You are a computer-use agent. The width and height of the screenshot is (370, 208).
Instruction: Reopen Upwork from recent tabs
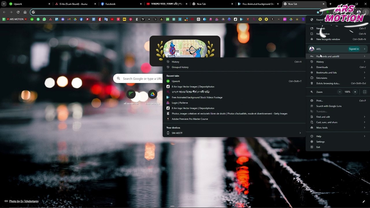[234, 81]
